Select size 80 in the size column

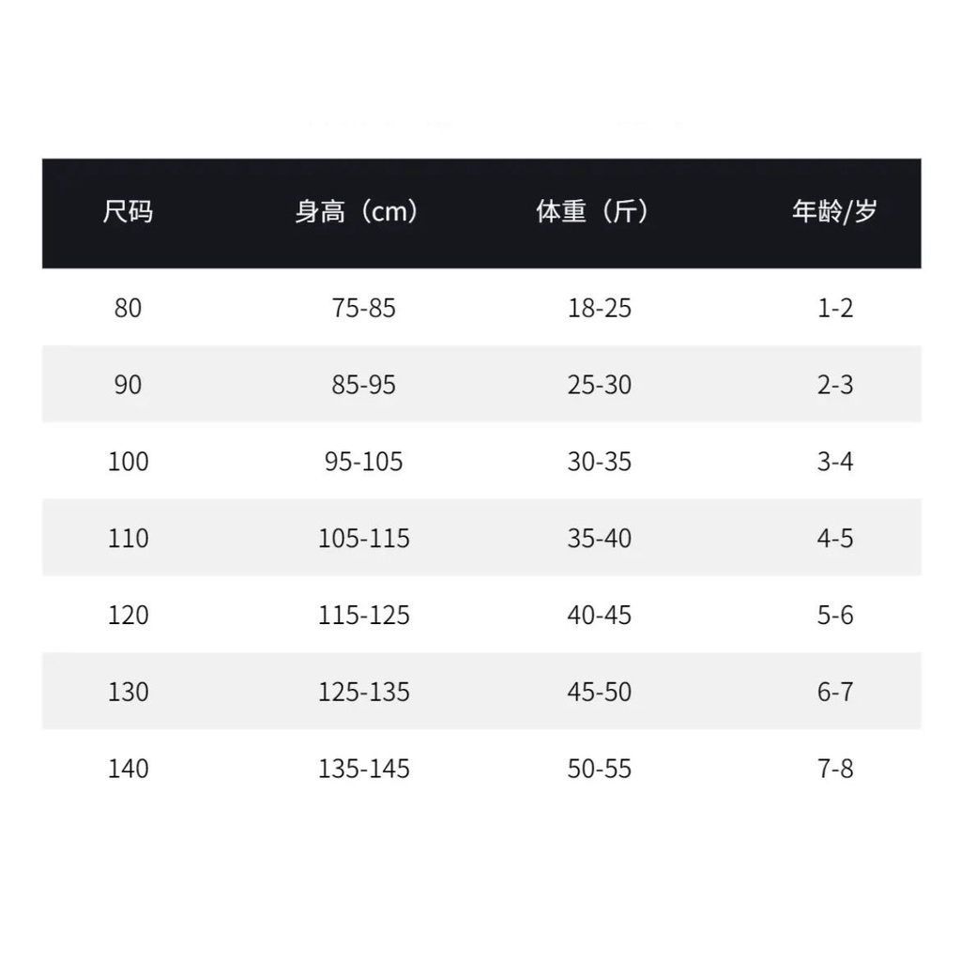coord(128,308)
